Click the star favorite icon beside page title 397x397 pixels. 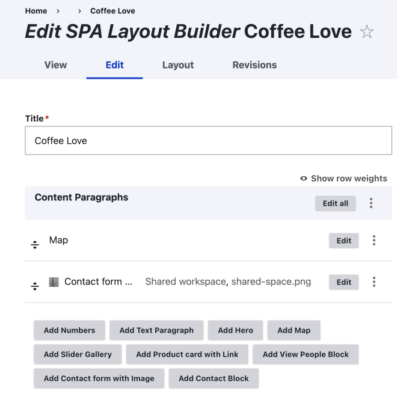click(x=366, y=32)
